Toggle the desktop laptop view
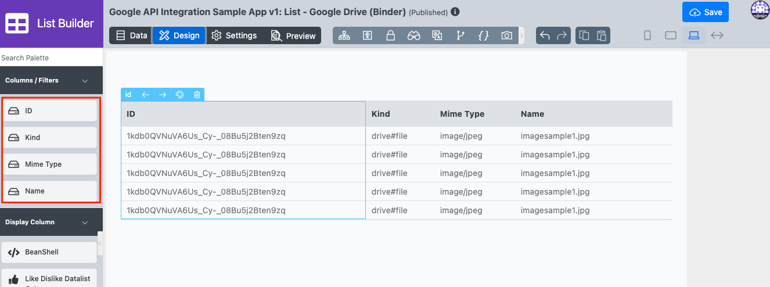 pyautogui.click(x=693, y=35)
